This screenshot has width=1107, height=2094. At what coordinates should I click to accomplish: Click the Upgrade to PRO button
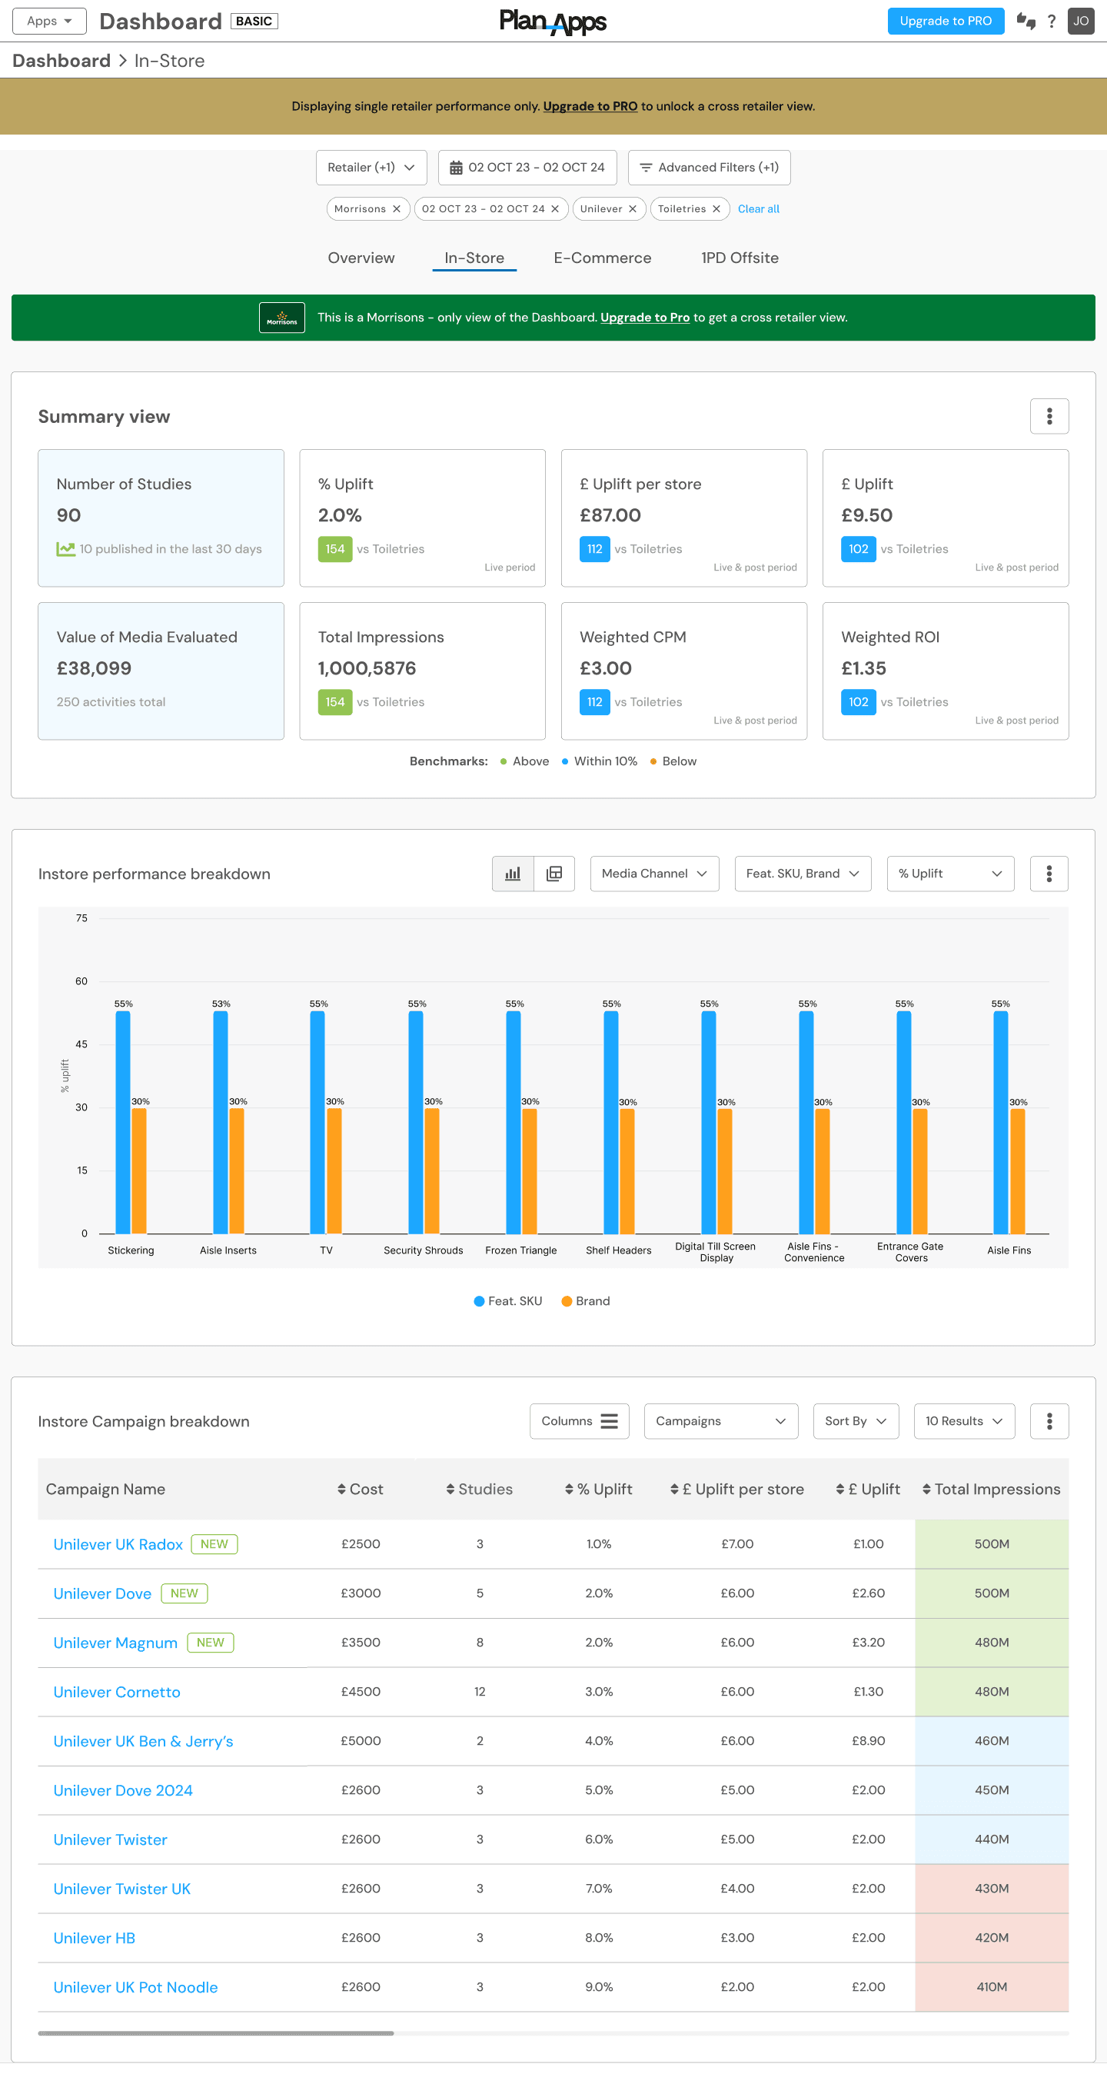(946, 21)
